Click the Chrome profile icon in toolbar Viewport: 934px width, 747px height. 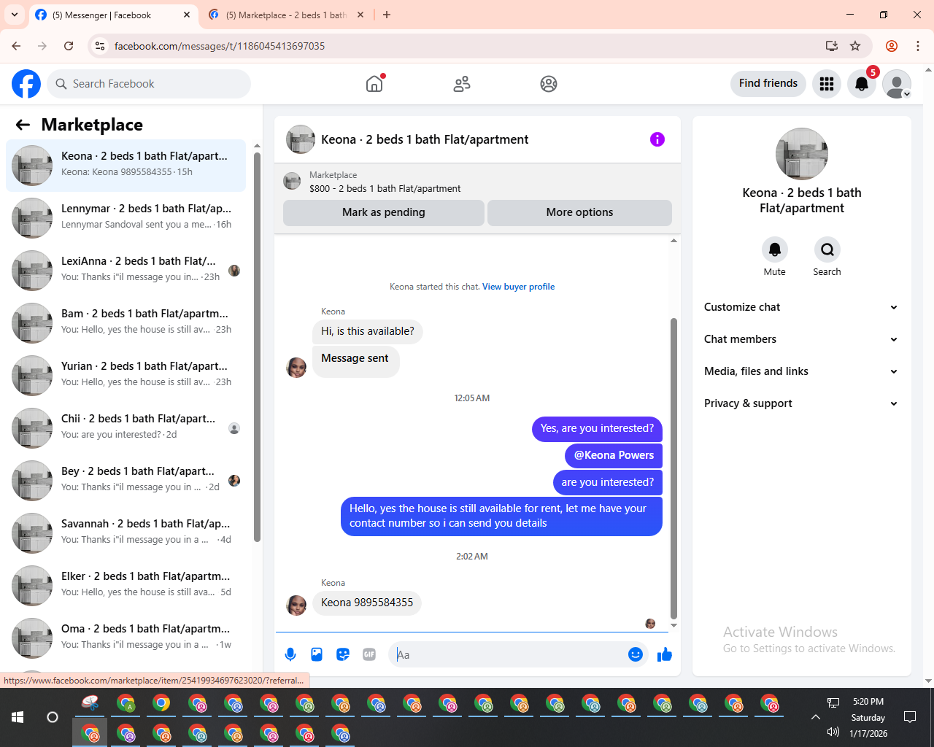coord(892,46)
